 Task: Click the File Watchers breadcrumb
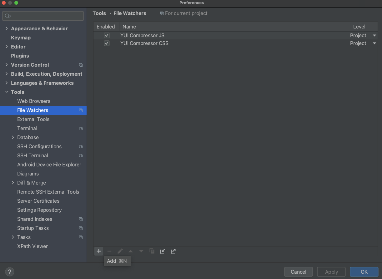click(x=130, y=13)
